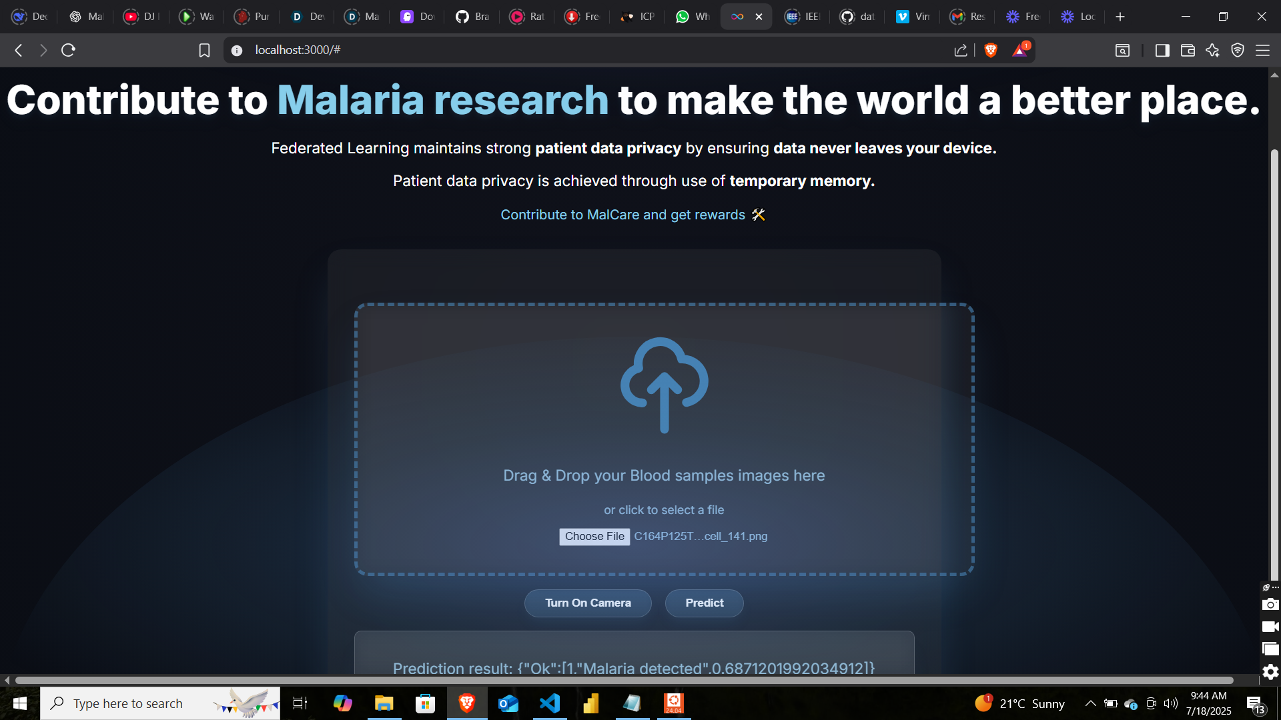Viewport: 1281px width, 720px height.
Task: Click the Brave Rewards triangle icon
Action: (x=1019, y=50)
